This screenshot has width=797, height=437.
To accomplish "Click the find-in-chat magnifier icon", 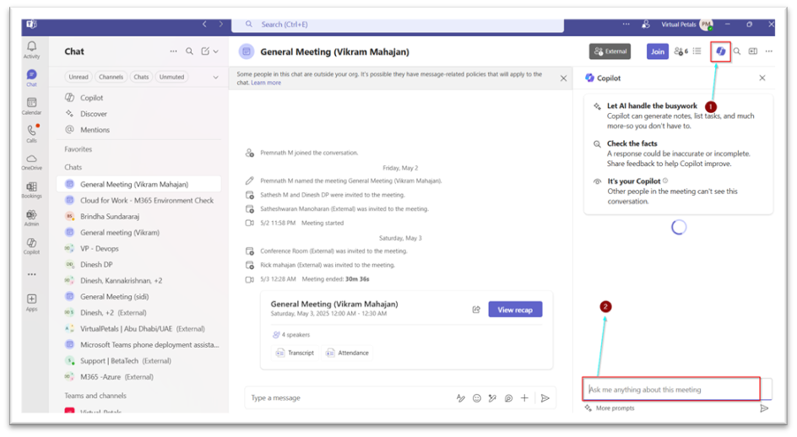I will [x=736, y=51].
